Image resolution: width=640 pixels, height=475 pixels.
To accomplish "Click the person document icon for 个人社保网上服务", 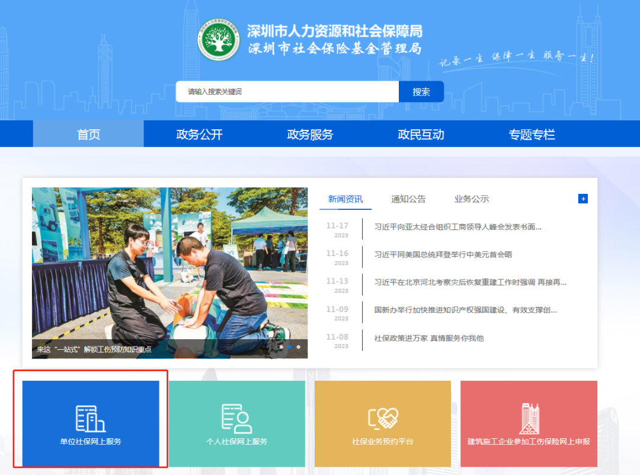I will click(236, 419).
